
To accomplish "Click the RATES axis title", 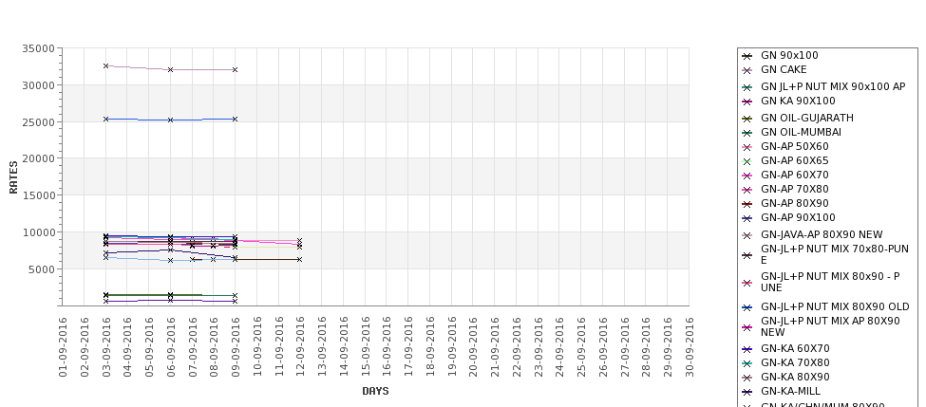I will point(13,177).
